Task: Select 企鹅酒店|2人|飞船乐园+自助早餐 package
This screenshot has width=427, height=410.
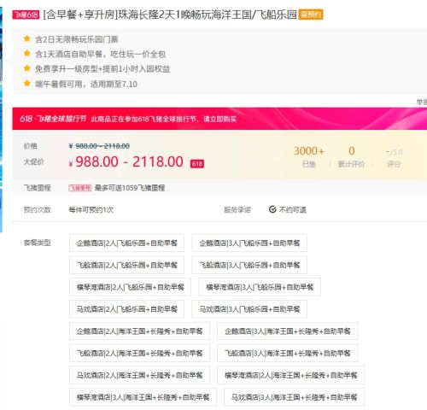Action: pyautogui.click(x=126, y=243)
